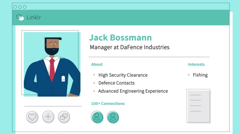
Task: Open the 100+ Connections link
Action: (108, 104)
